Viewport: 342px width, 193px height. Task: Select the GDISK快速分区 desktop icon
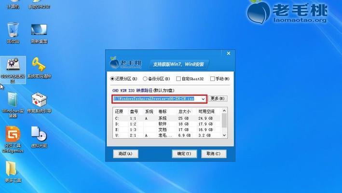[13, 70]
